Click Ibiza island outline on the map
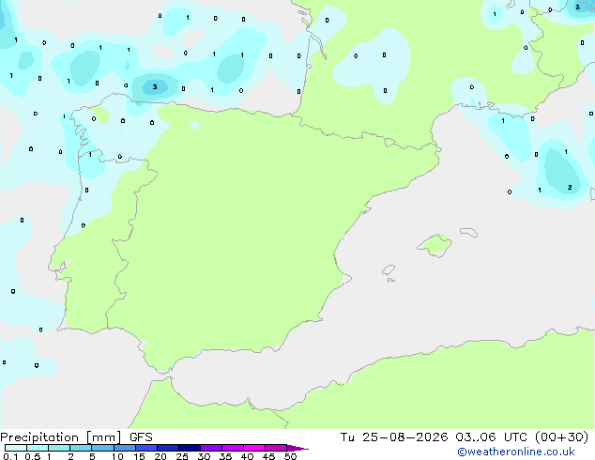The image size is (595, 460). click(x=389, y=270)
